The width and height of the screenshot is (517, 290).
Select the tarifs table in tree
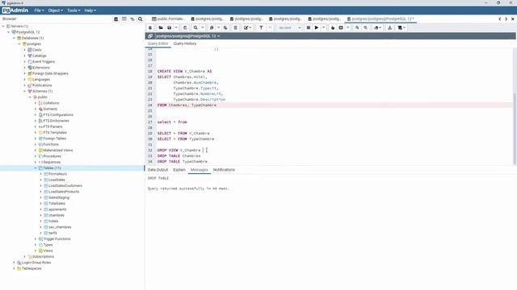click(53, 233)
